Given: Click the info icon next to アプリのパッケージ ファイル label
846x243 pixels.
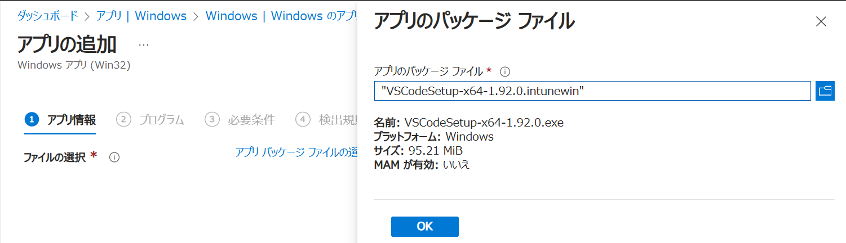Looking at the screenshot, I should pos(505,71).
